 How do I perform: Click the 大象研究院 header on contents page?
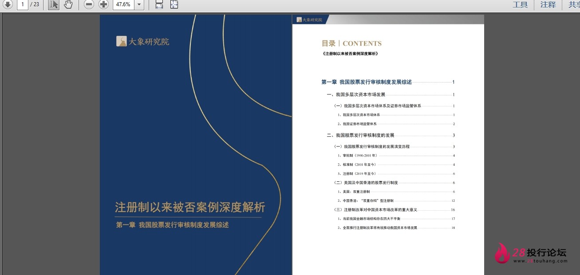[x=309, y=20]
